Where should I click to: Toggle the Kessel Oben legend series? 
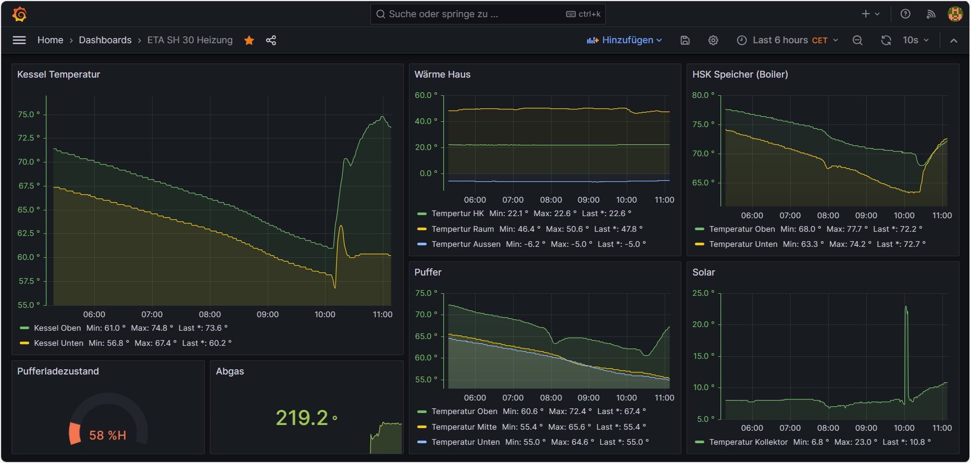coord(57,328)
